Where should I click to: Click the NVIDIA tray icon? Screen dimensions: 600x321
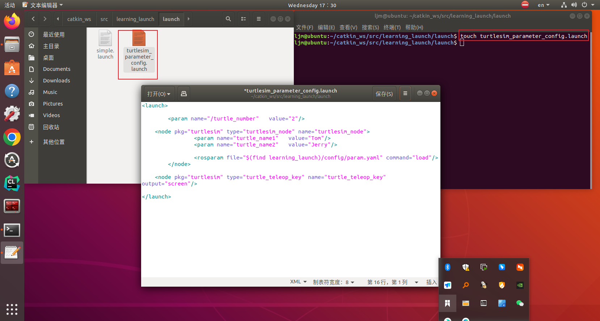520,285
